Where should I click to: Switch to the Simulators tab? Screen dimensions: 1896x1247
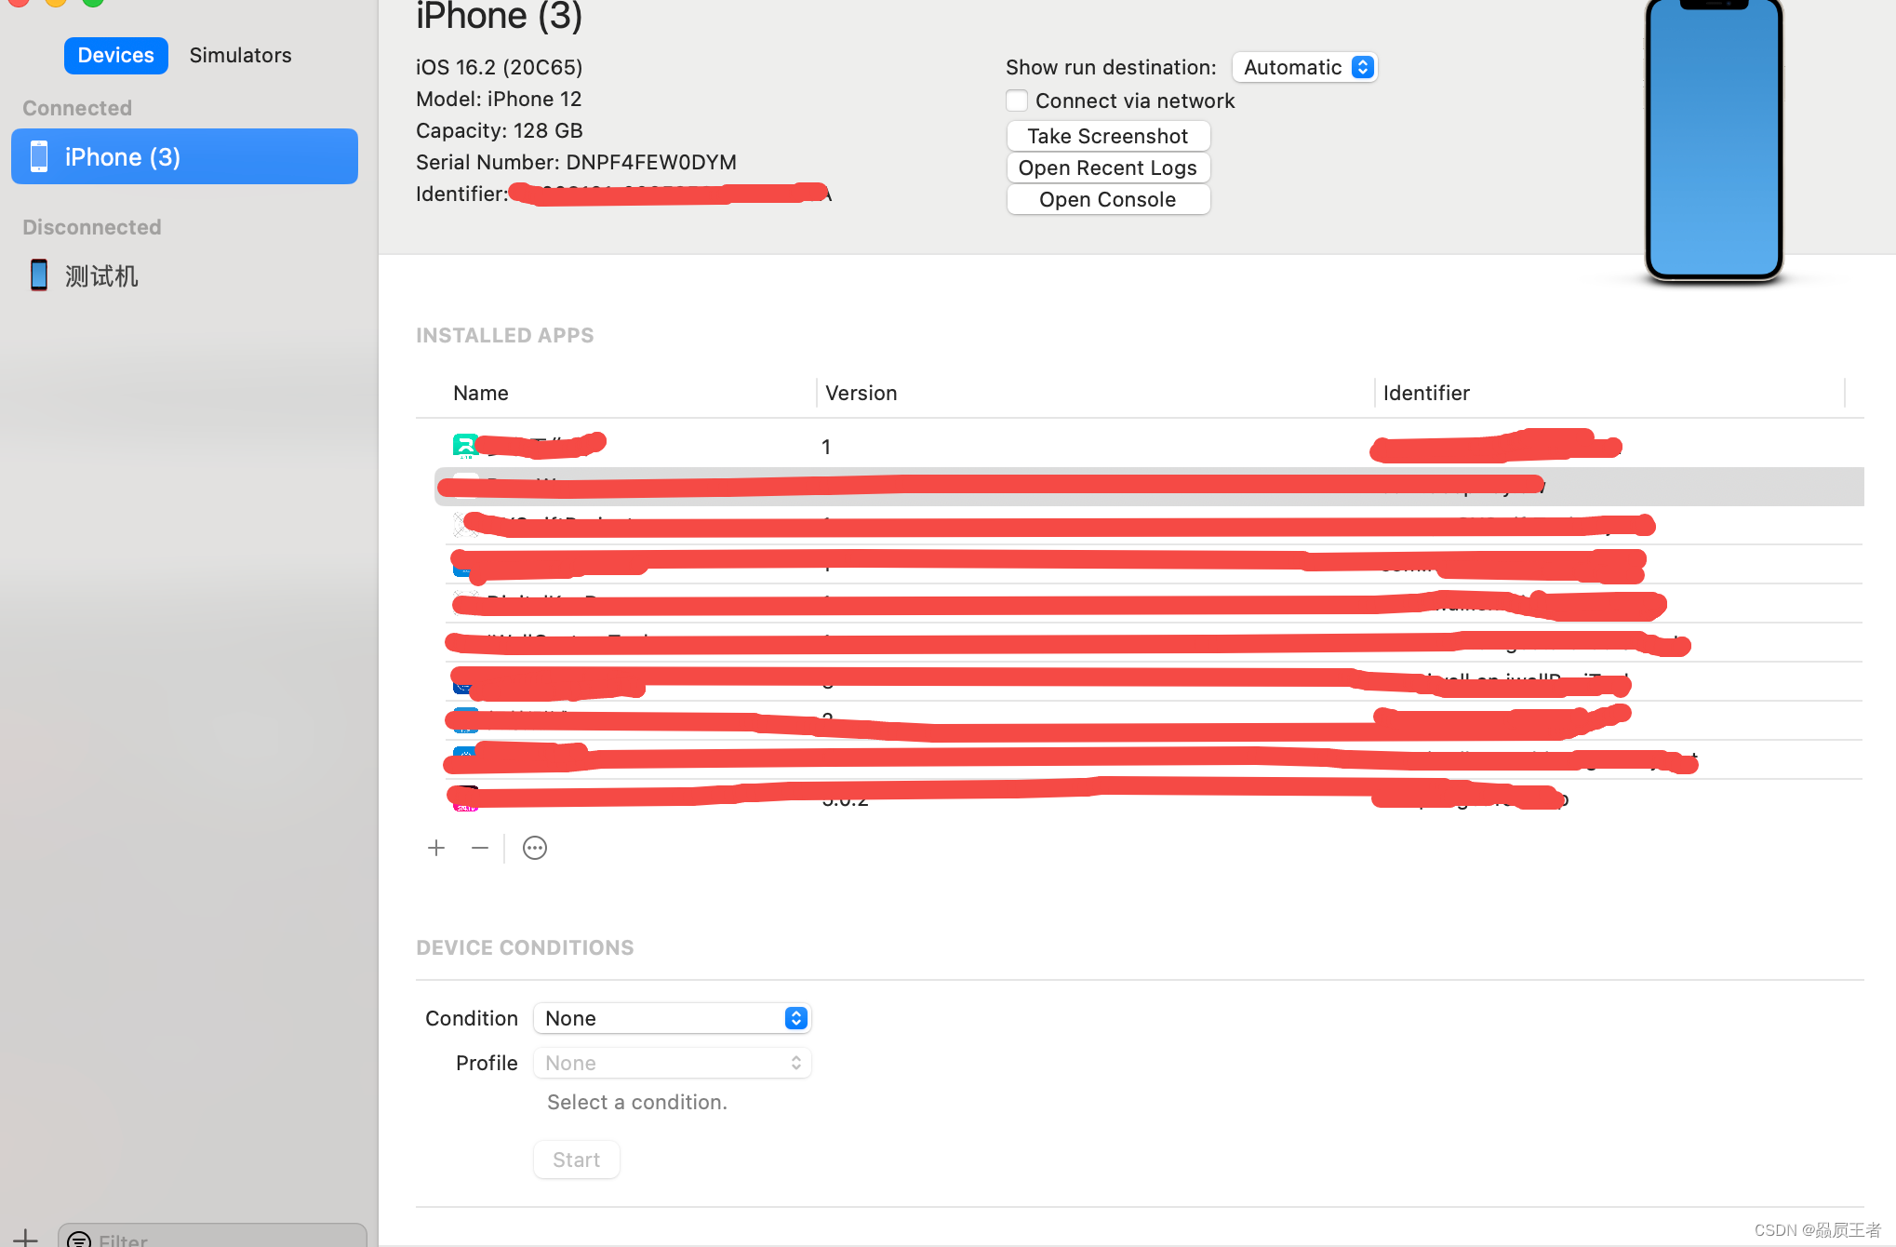240,56
